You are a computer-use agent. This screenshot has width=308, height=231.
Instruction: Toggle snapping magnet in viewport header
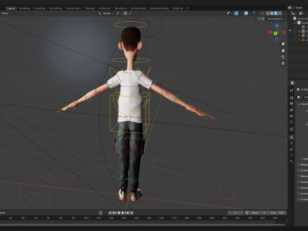point(125,13)
